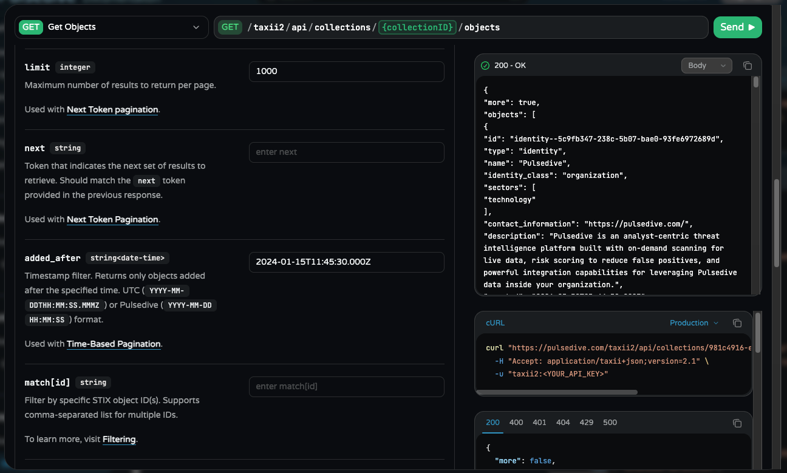Switch to the 400 response tab

[516, 423]
